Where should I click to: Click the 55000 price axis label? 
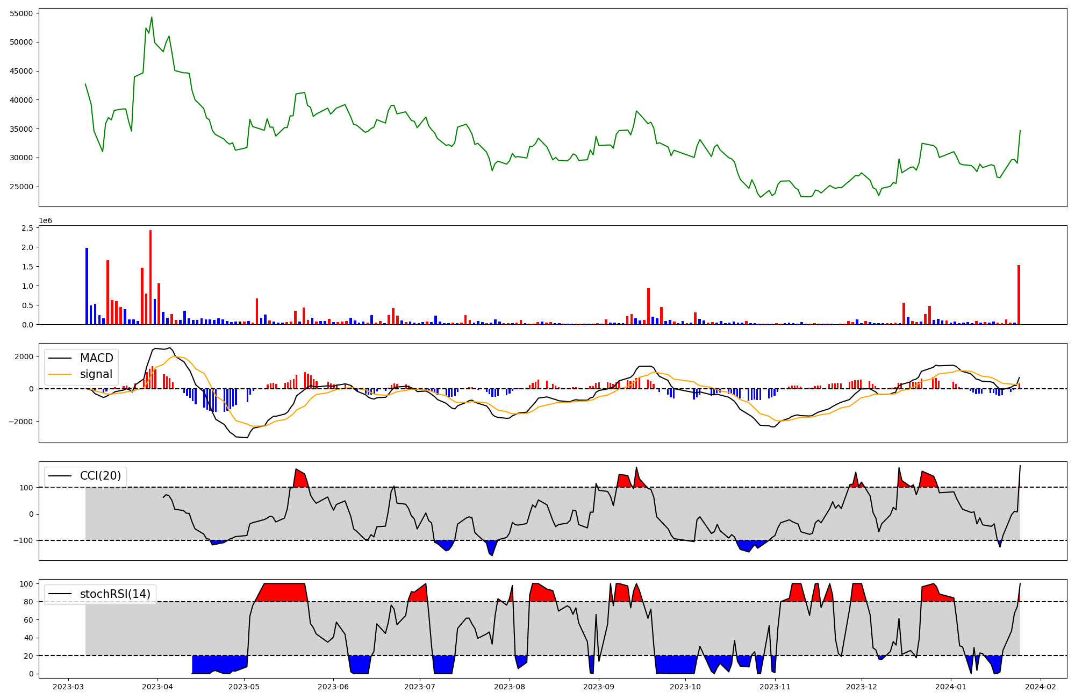pyautogui.click(x=21, y=13)
